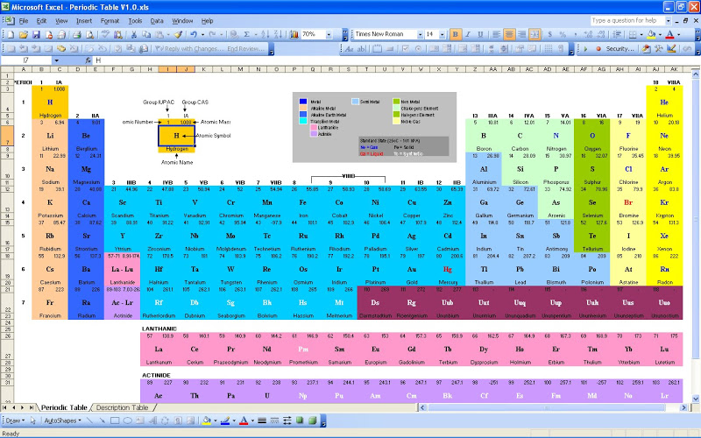Screen dimensions: 701x438
Task: Open the Tools menu
Action: coord(135,20)
